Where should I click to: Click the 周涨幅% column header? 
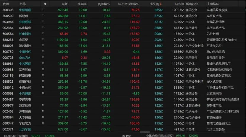point(104,4)
